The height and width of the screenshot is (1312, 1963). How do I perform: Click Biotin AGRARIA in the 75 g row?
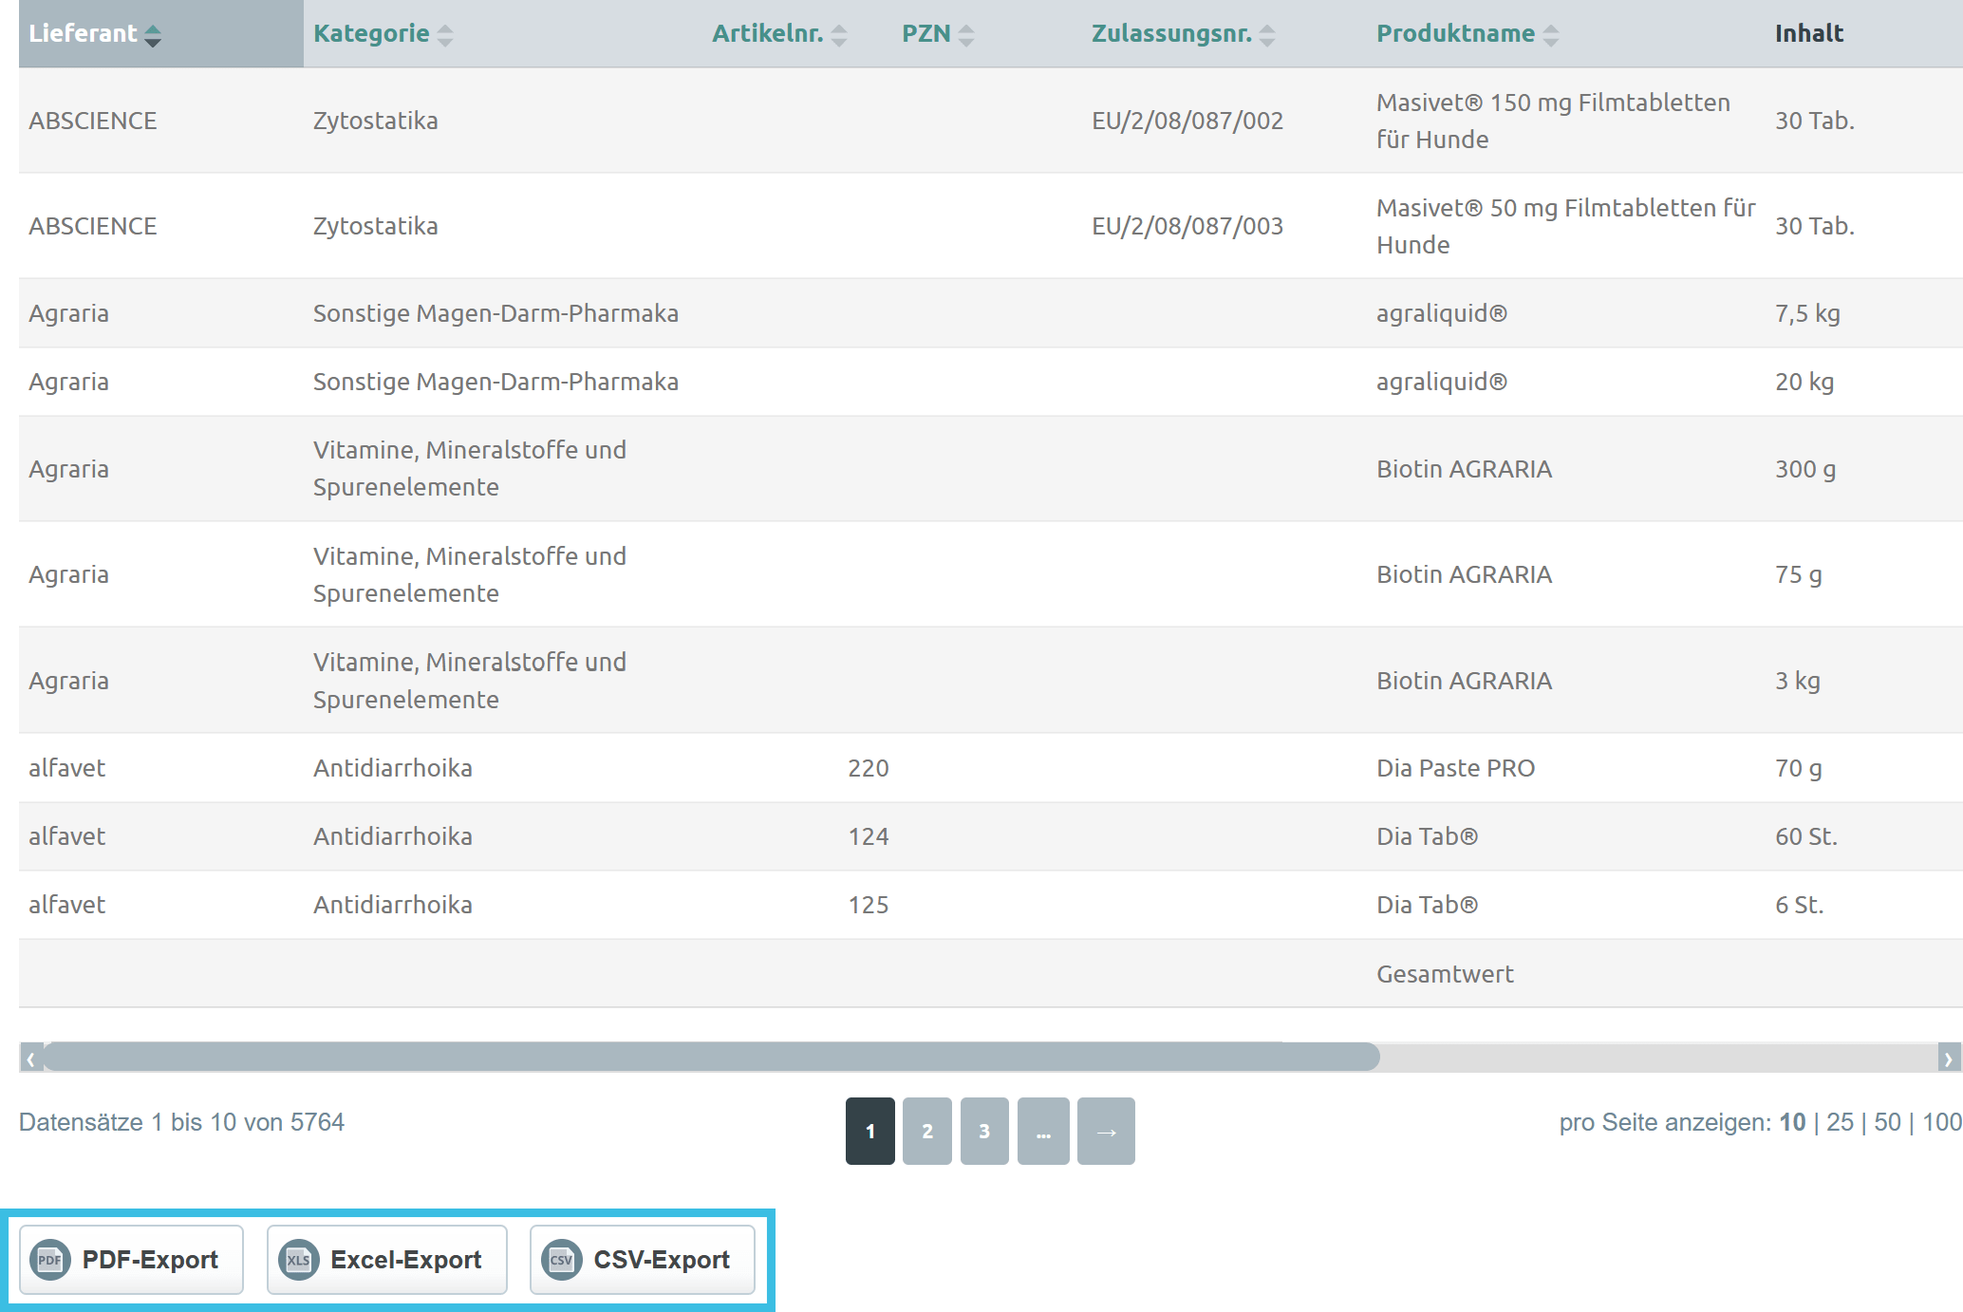pos(1464,574)
